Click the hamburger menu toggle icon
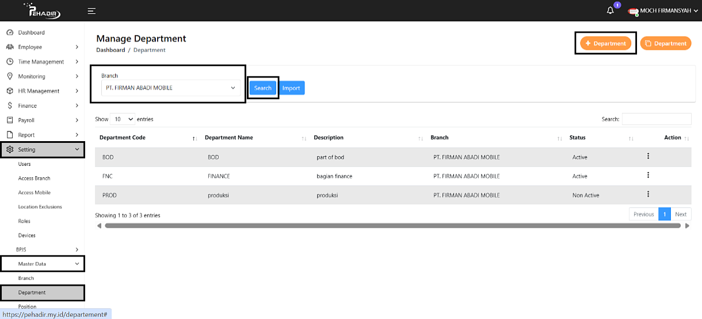The width and height of the screenshot is (702, 319). 91,11
